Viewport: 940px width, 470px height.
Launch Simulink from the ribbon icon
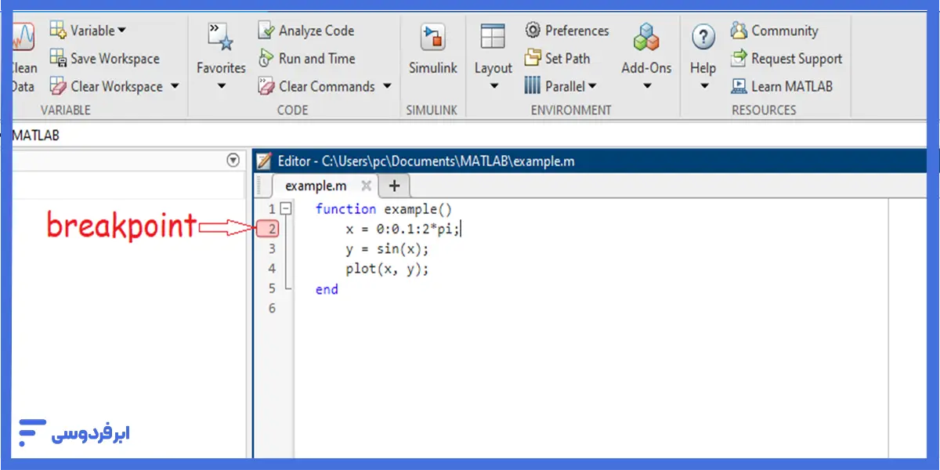pos(432,38)
